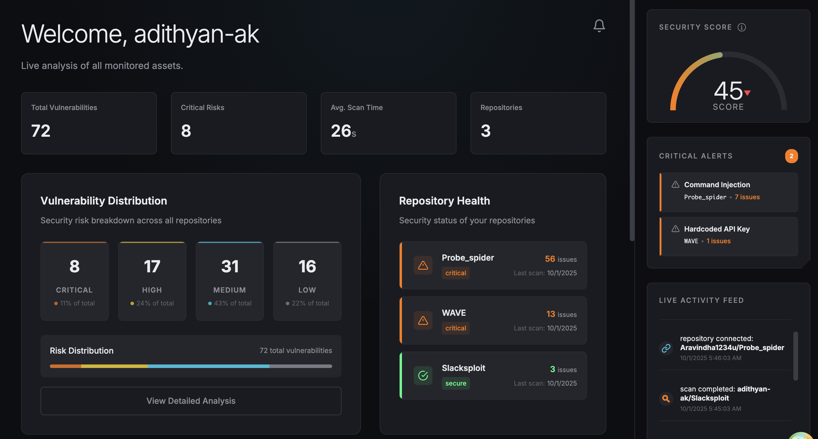Open the Command Injection critical alert

[x=729, y=192]
